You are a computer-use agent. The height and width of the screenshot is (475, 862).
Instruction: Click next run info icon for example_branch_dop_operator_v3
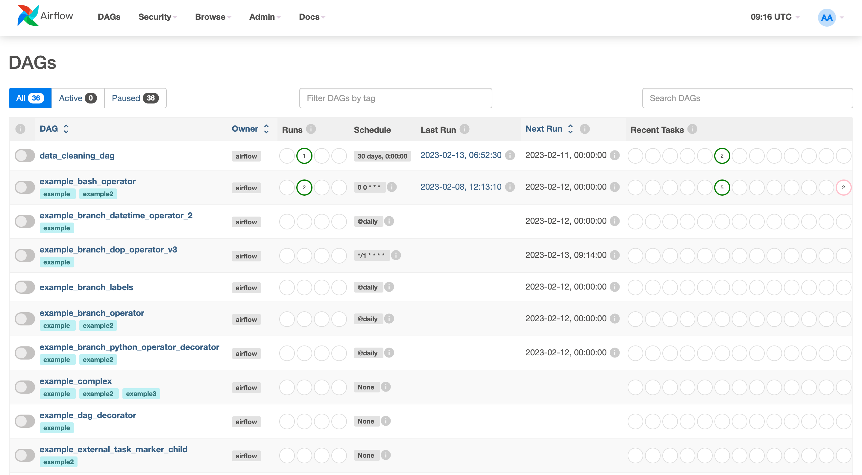coord(615,255)
